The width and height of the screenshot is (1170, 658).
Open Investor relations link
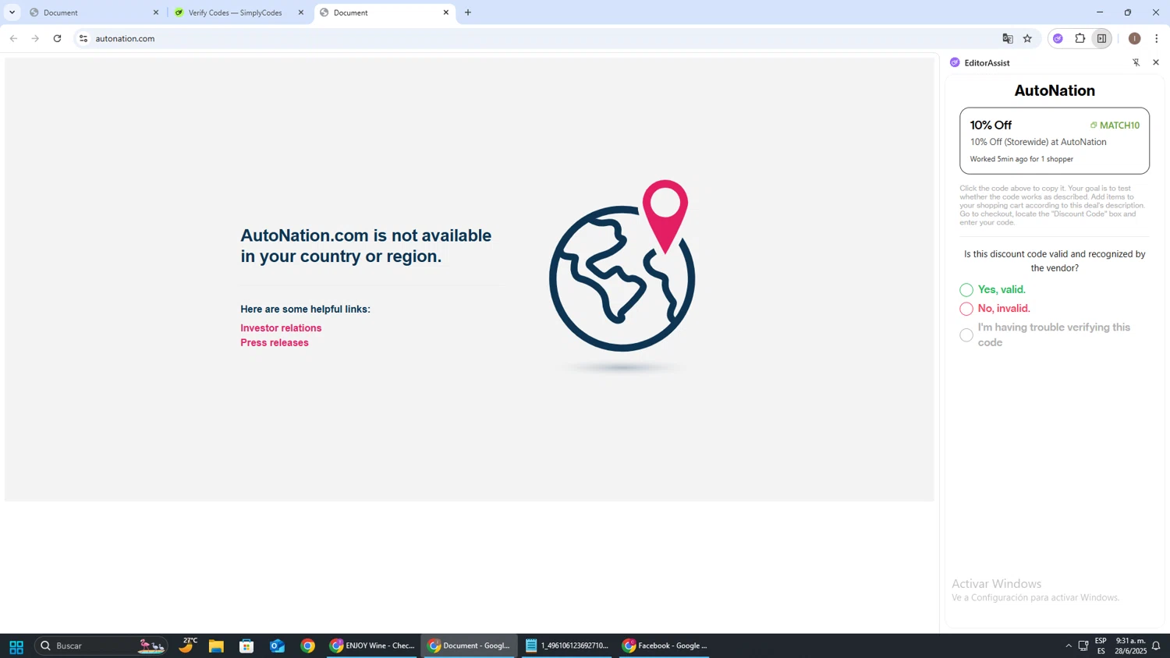pos(281,328)
